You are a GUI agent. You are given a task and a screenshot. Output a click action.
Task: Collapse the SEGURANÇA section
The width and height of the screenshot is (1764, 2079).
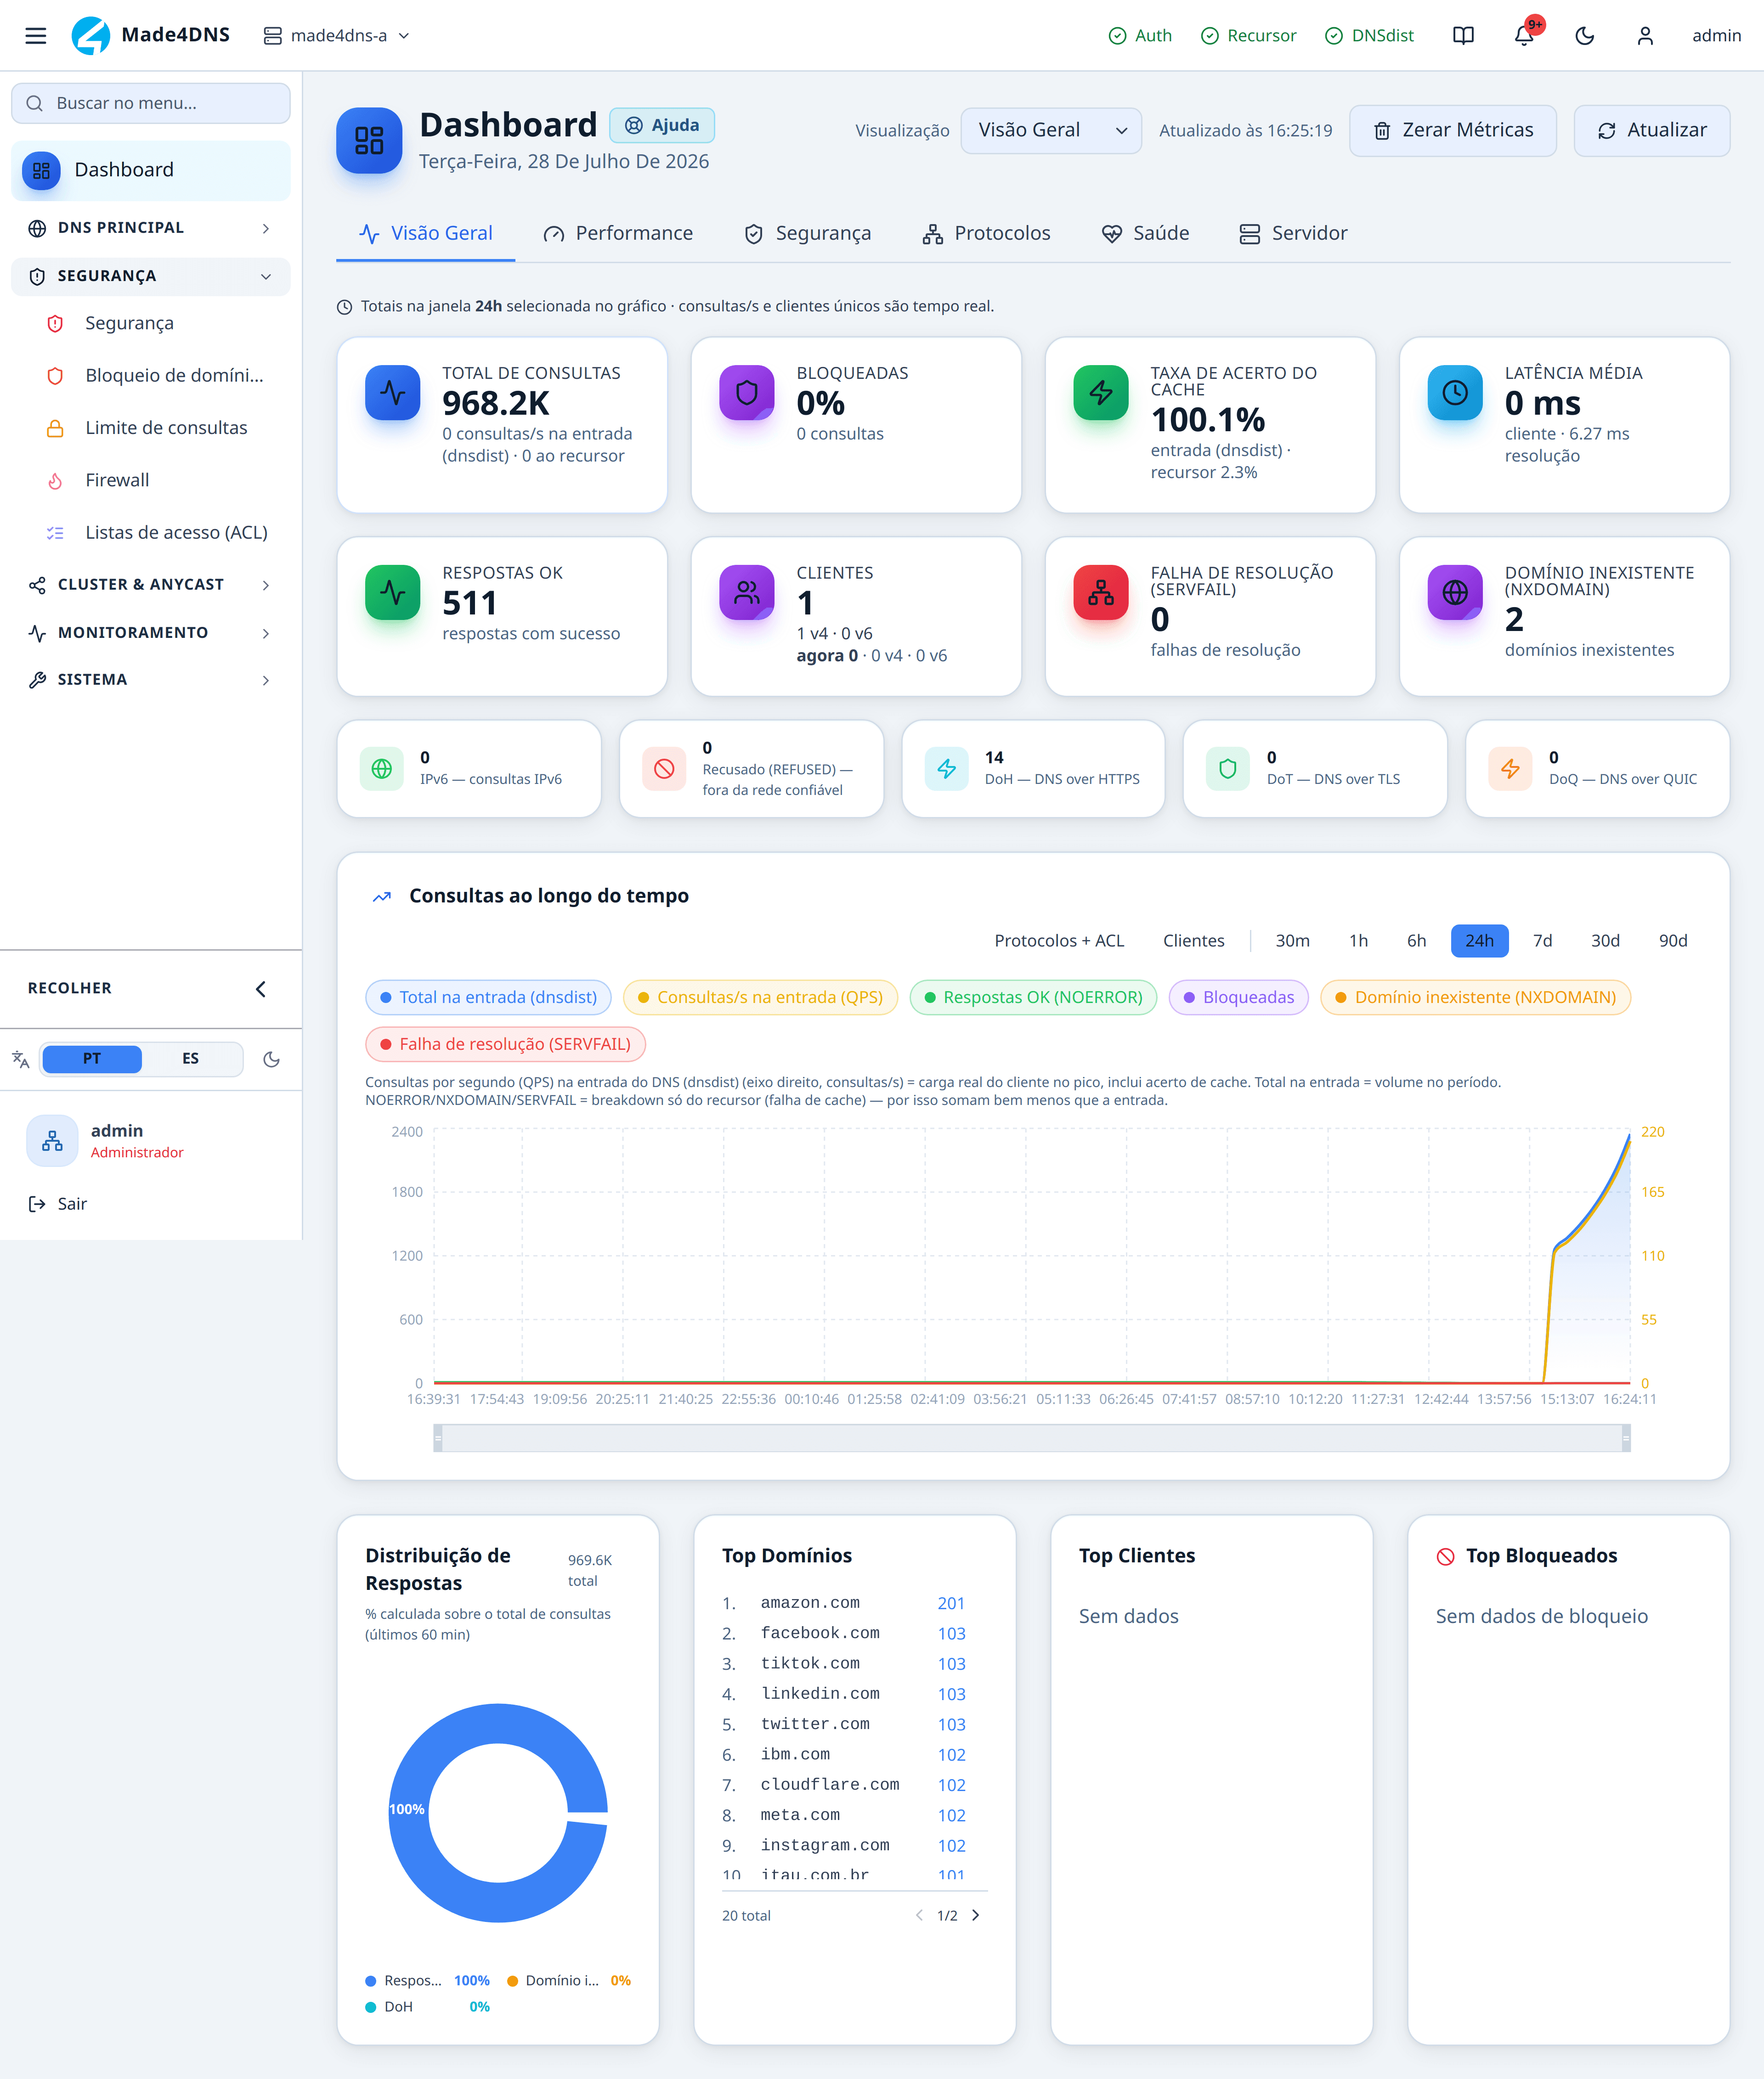point(151,276)
